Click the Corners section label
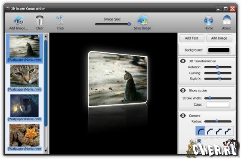241x159 pixels. [195, 116]
